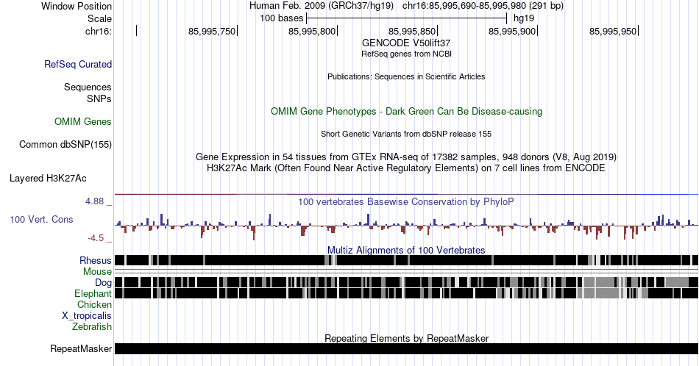699x366 pixels.
Task: Click the RefSeq genes from NCBI title
Action: pyautogui.click(x=406, y=54)
